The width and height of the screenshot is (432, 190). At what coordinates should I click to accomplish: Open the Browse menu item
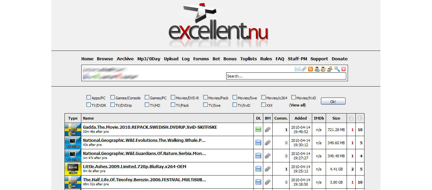(x=105, y=59)
